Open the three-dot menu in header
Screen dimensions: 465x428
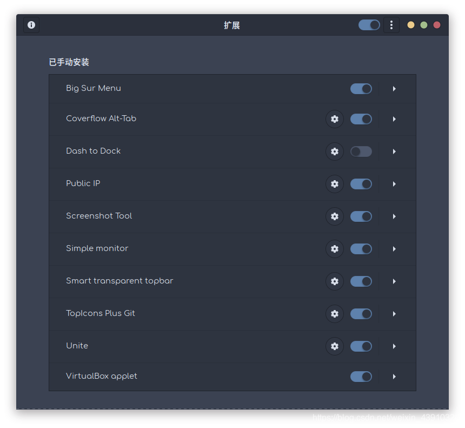(x=391, y=25)
